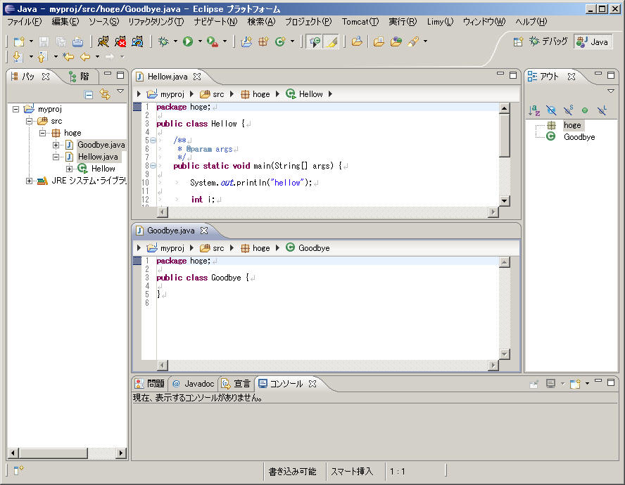Open the Tomcat menu
The image size is (625, 485).
(360, 22)
